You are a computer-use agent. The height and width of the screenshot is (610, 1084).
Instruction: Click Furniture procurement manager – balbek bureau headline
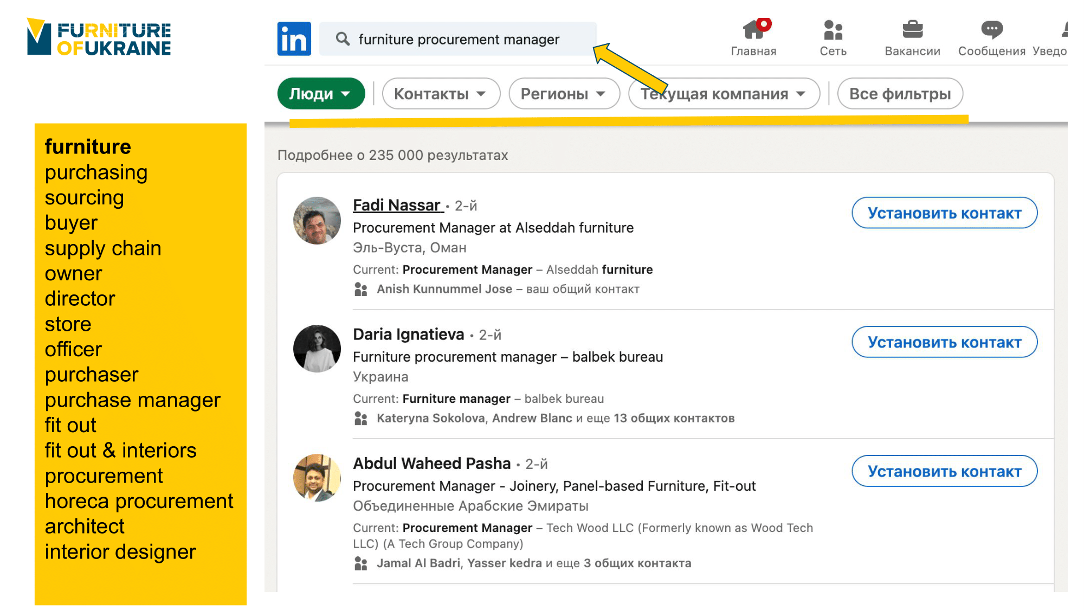tap(508, 357)
